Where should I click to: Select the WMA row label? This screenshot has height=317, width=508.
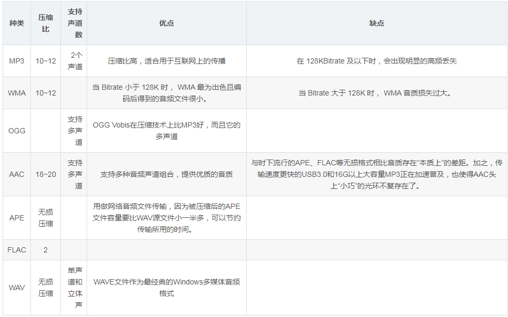point(16,93)
